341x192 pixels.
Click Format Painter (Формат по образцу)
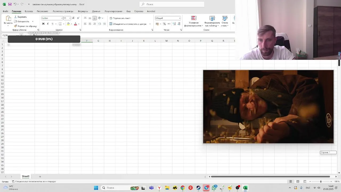(x=25, y=26)
